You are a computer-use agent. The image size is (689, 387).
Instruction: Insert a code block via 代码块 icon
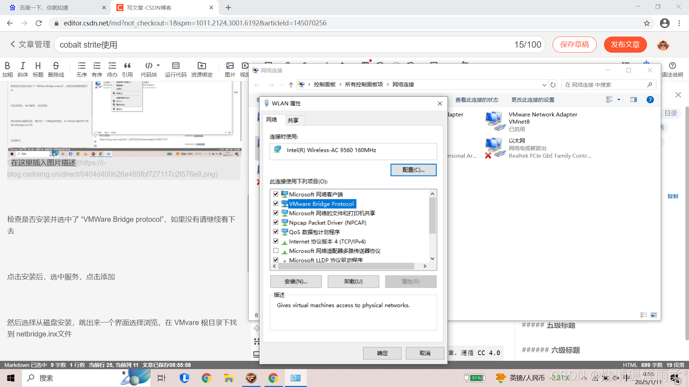point(149,66)
